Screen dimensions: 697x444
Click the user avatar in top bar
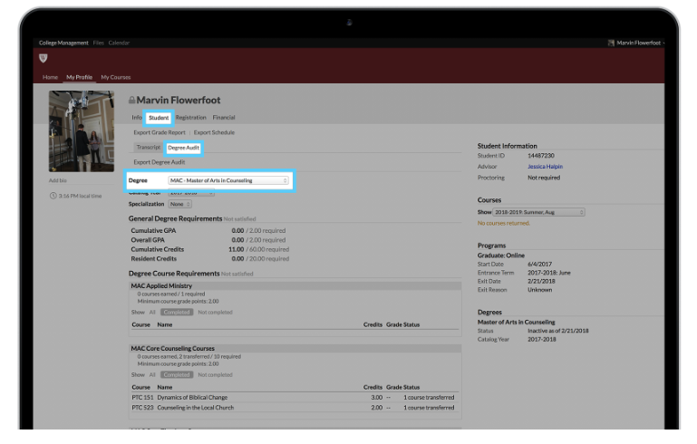[611, 43]
